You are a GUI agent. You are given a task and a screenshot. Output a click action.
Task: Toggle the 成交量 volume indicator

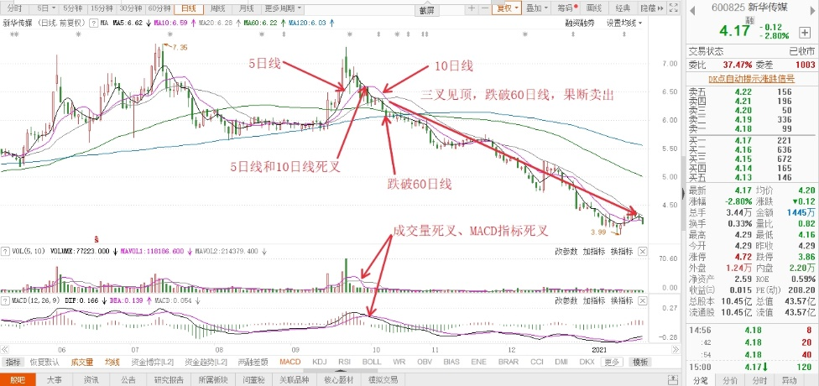pyautogui.click(x=81, y=362)
